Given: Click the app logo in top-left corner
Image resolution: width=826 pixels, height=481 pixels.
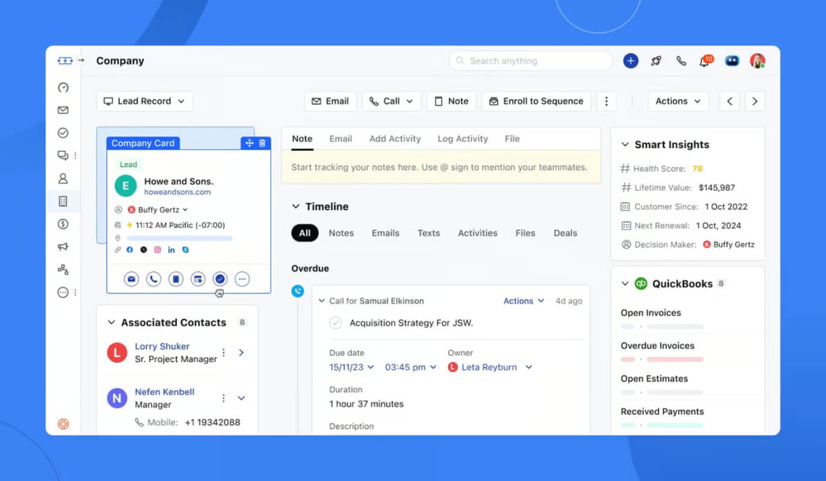Looking at the screenshot, I should 65,61.
